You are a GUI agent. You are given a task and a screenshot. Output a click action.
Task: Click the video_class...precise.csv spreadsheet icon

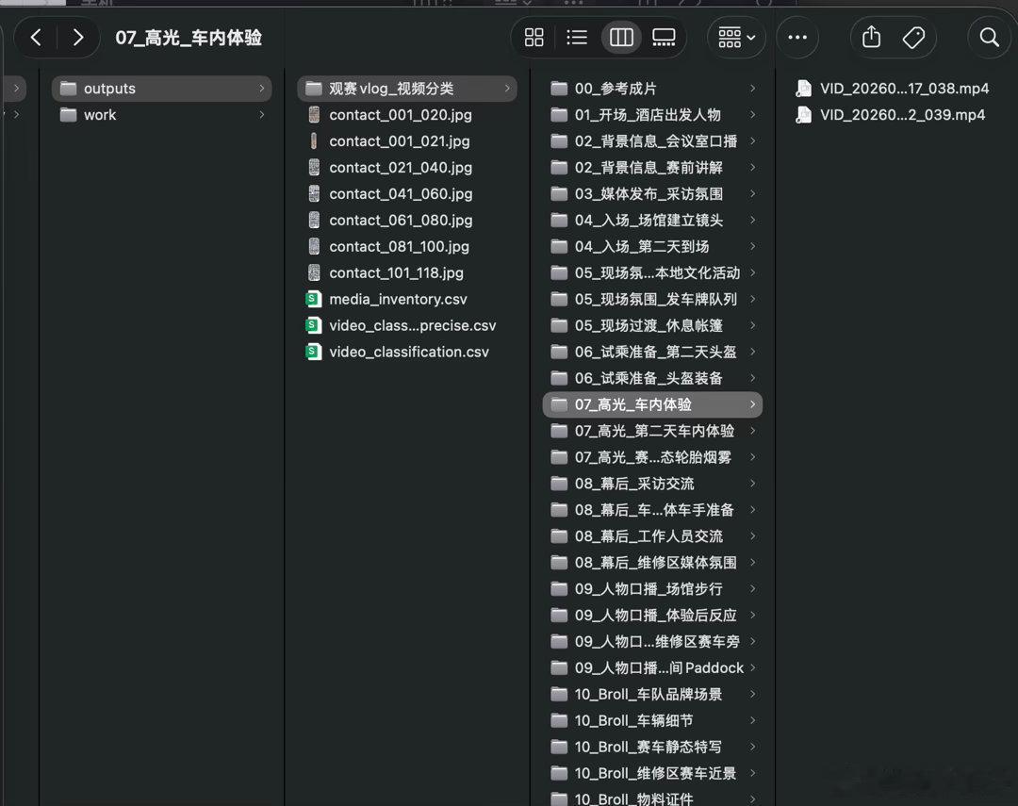tap(314, 325)
